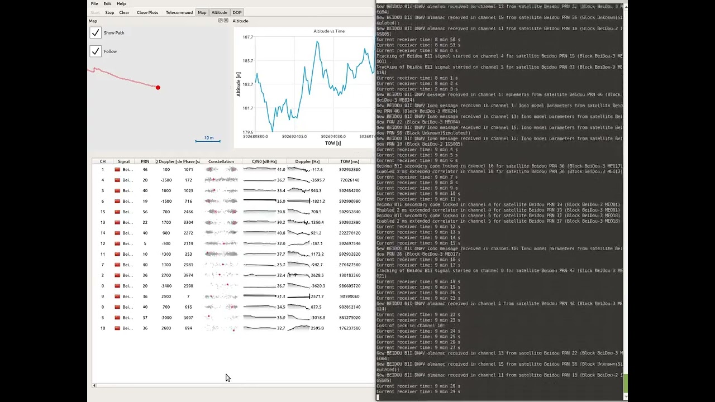Click the China flag icon in channel 3 row
The height and width of the screenshot is (402, 715).
117,190
